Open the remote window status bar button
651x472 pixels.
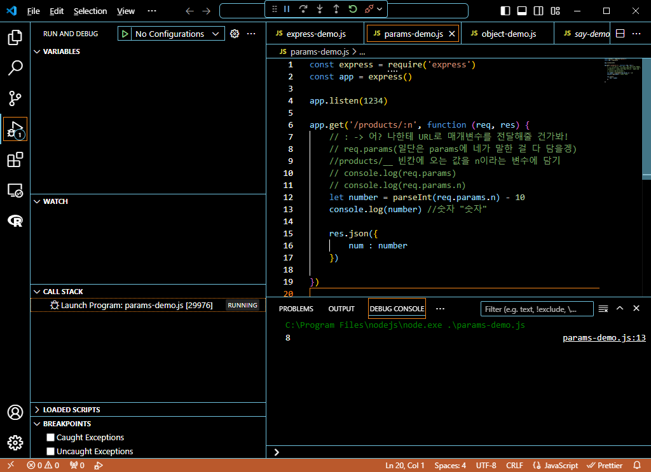pyautogui.click(x=11, y=465)
